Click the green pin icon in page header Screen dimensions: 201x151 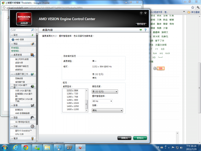[x=141, y=30]
